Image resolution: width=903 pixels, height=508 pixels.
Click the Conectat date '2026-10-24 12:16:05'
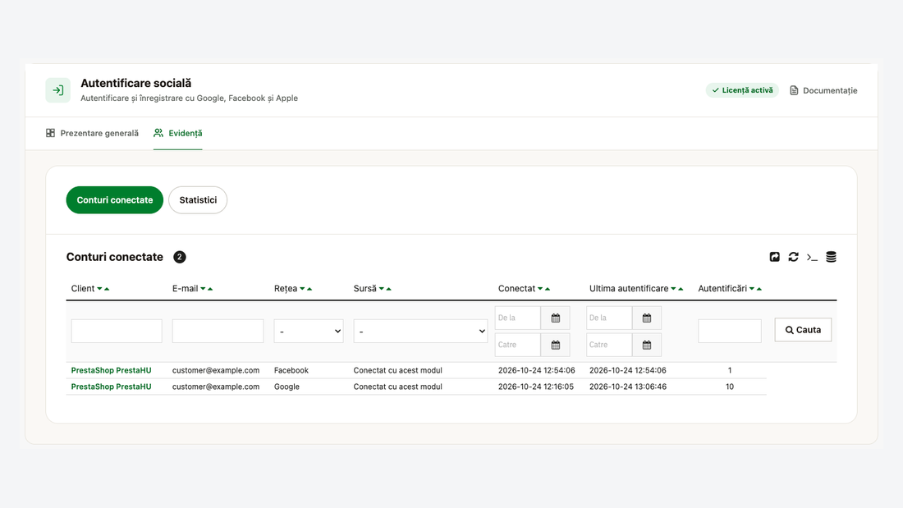tap(536, 387)
